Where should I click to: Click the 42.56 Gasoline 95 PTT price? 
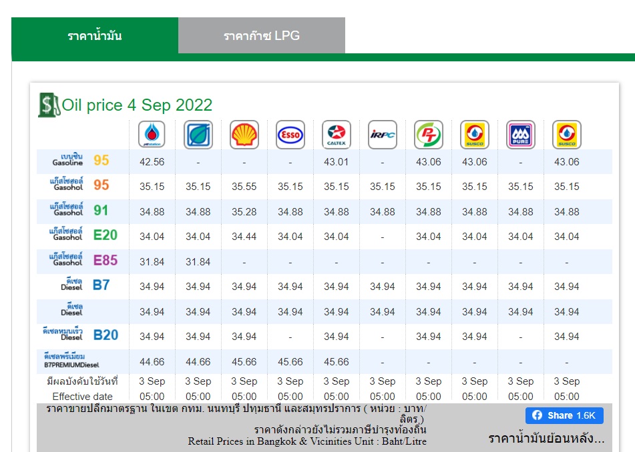[x=152, y=162]
